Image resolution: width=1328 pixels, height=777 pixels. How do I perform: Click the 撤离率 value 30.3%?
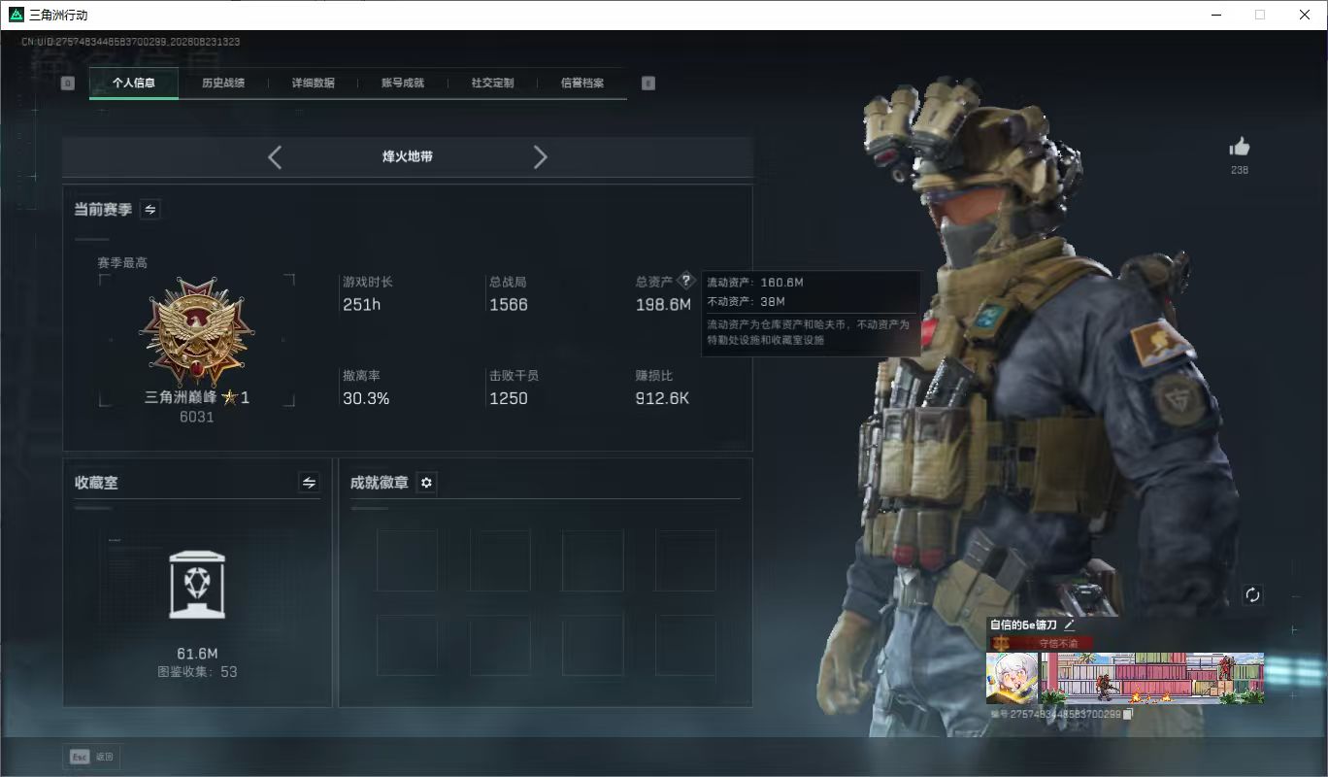[x=366, y=398]
